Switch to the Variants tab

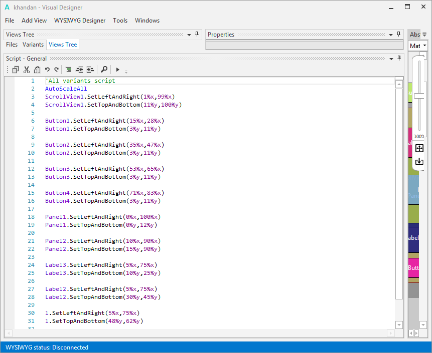[x=33, y=45]
